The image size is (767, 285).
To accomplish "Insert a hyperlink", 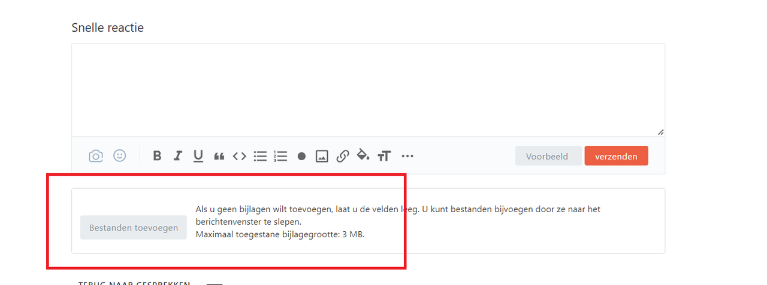I will [x=343, y=156].
